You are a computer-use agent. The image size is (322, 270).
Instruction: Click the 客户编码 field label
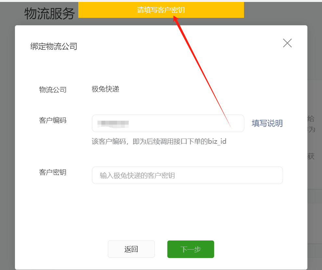click(53, 120)
